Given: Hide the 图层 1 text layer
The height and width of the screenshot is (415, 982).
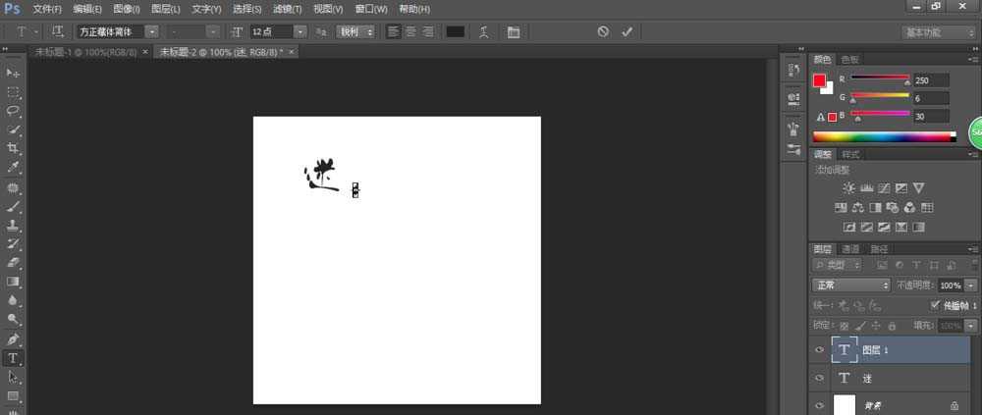Looking at the screenshot, I should pos(819,350).
